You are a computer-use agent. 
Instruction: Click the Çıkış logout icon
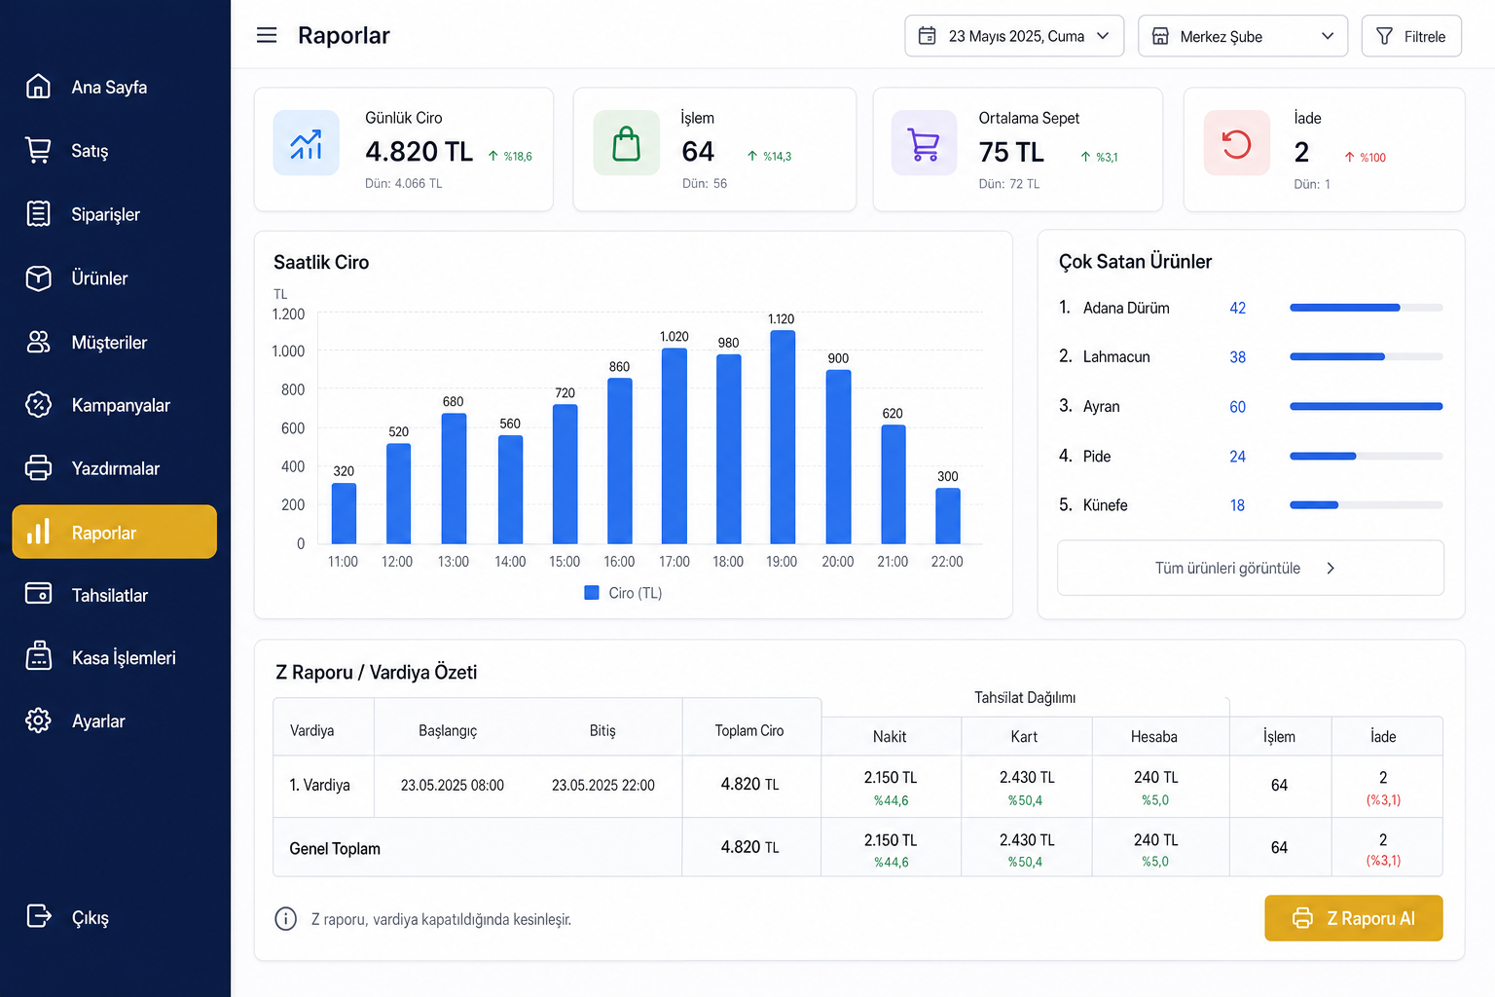[x=38, y=916]
